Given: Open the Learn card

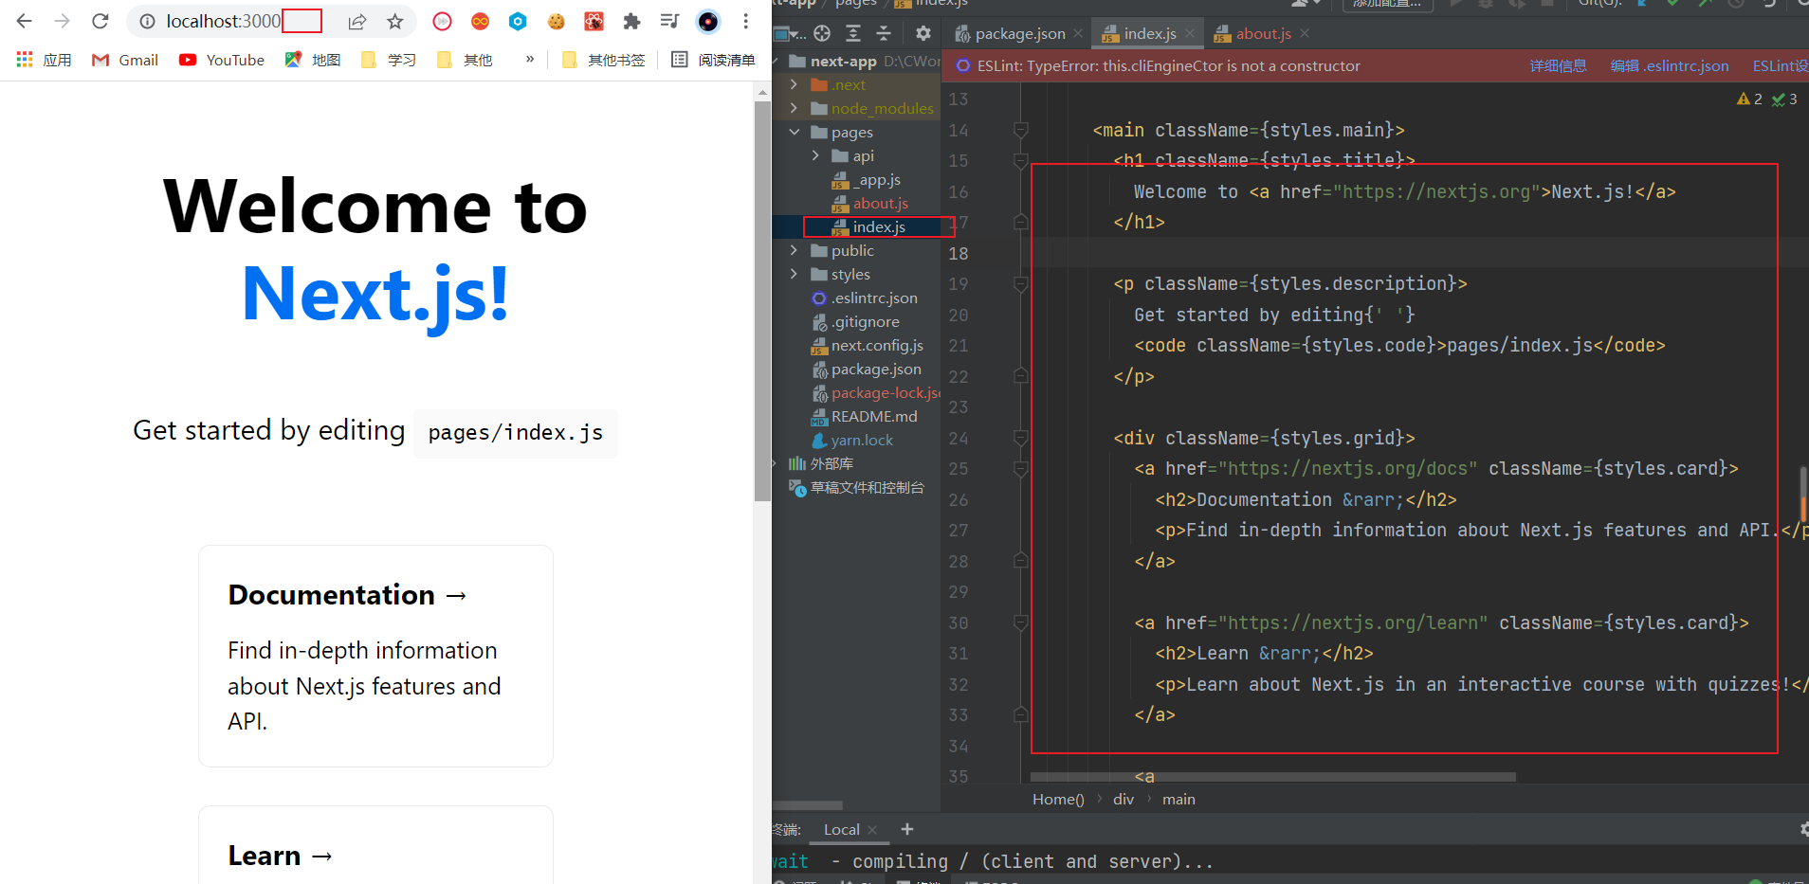Looking at the screenshot, I should [x=375, y=845].
